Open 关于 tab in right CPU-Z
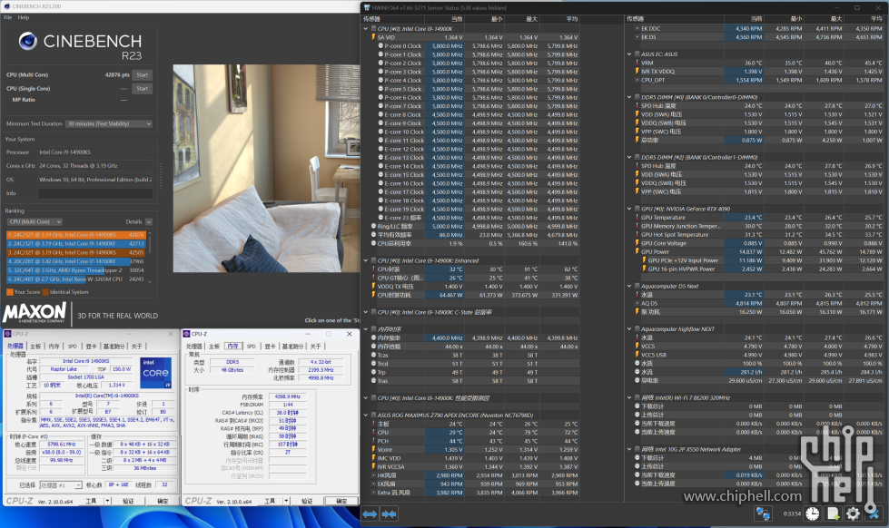The width and height of the screenshot is (889, 528). pos(315,347)
